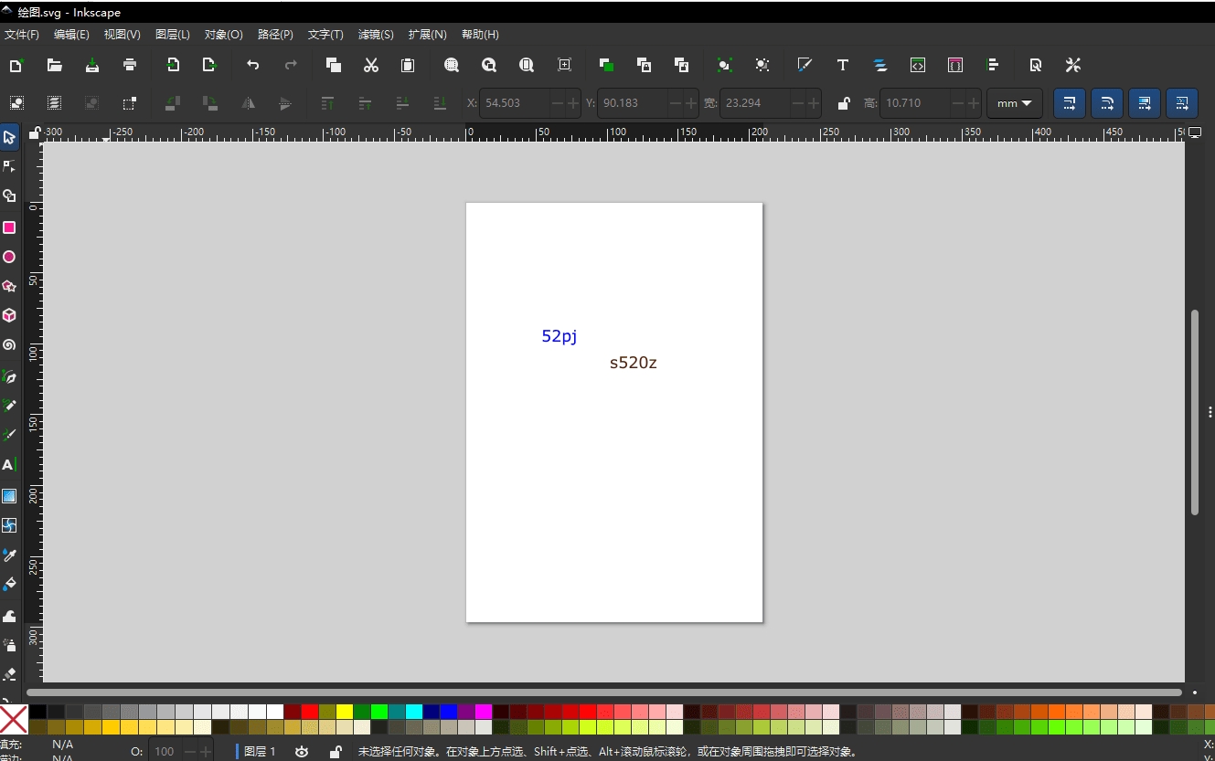Save the document with the save icon

click(x=92, y=65)
